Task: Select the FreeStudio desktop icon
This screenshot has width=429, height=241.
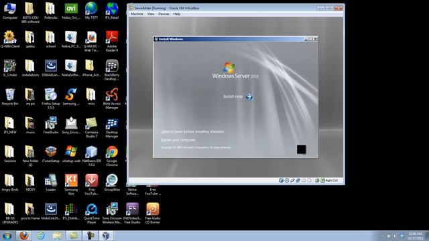Action: (51, 126)
